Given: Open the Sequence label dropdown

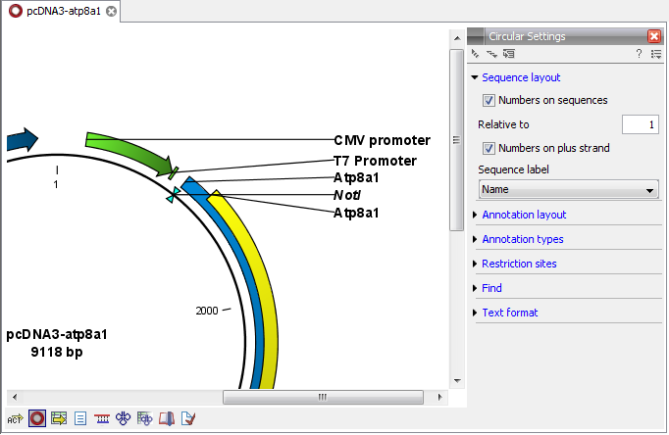Looking at the screenshot, I should 568,190.
